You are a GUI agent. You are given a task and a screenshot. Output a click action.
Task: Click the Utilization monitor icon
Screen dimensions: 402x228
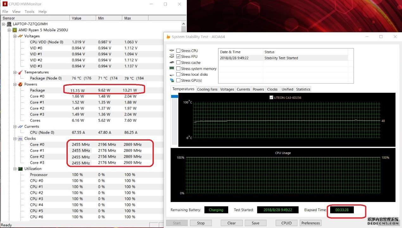[x=20, y=169]
